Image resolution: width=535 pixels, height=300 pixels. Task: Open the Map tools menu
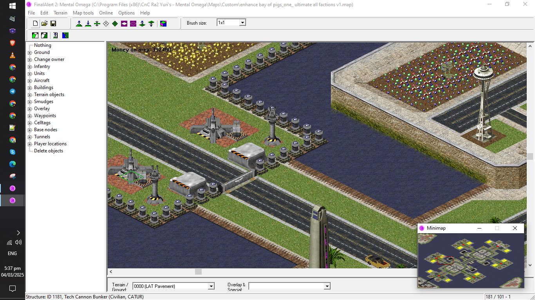(x=83, y=13)
